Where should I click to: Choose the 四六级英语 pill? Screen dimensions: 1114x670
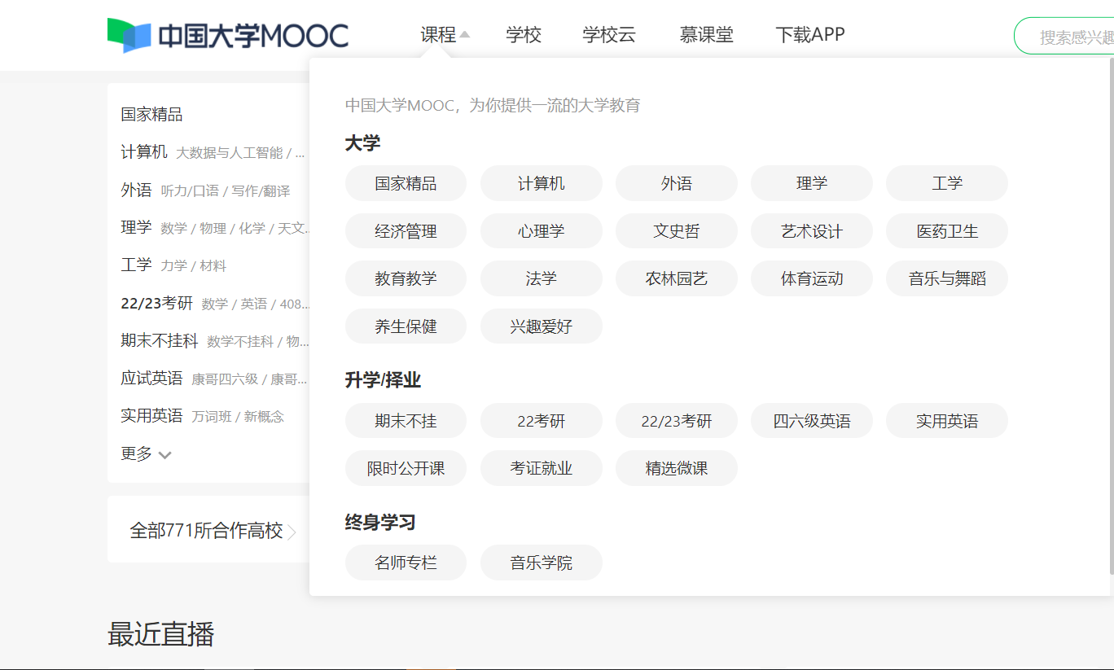(x=812, y=421)
